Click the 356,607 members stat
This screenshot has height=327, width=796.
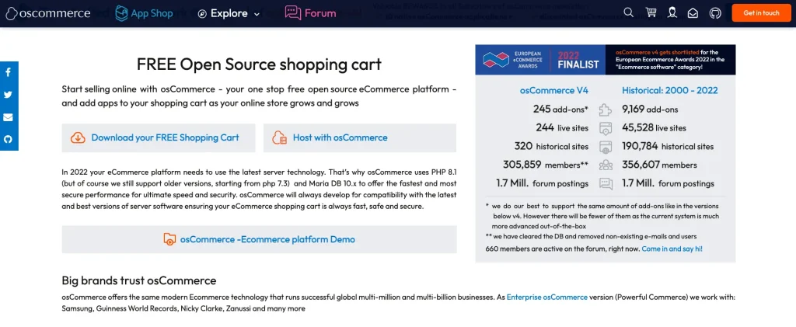pyautogui.click(x=659, y=165)
